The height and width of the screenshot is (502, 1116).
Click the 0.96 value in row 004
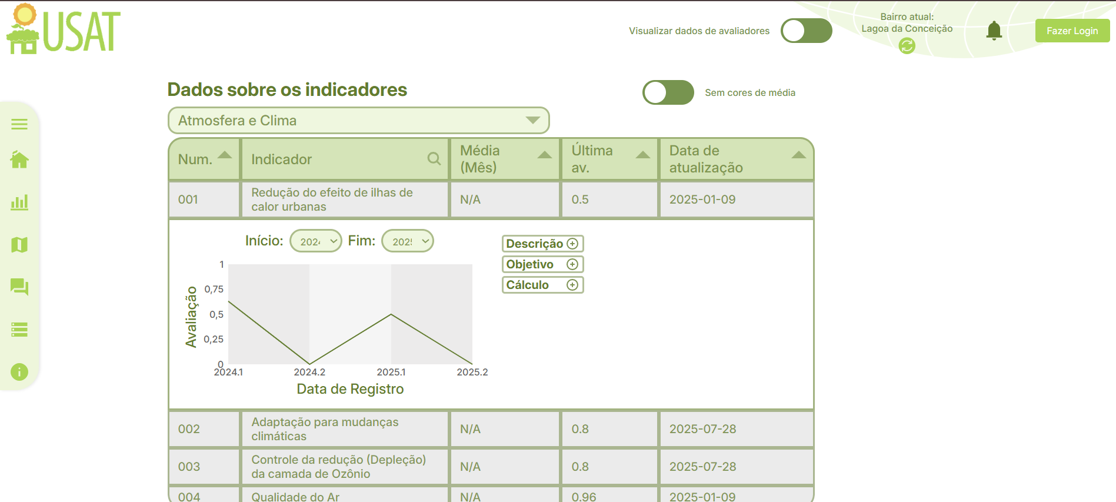[x=584, y=497]
